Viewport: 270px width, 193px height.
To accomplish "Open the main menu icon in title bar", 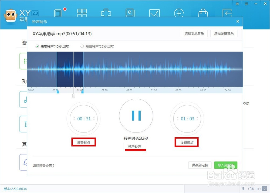I will pos(247,4).
